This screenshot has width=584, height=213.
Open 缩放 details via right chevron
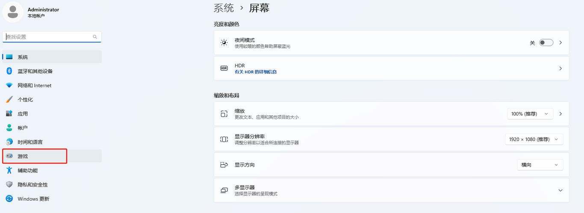[x=560, y=114]
